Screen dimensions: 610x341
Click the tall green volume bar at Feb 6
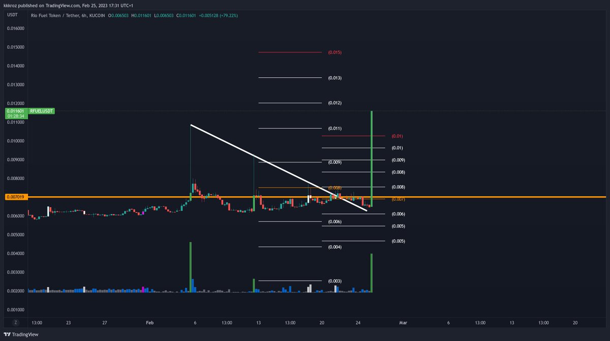point(191,267)
